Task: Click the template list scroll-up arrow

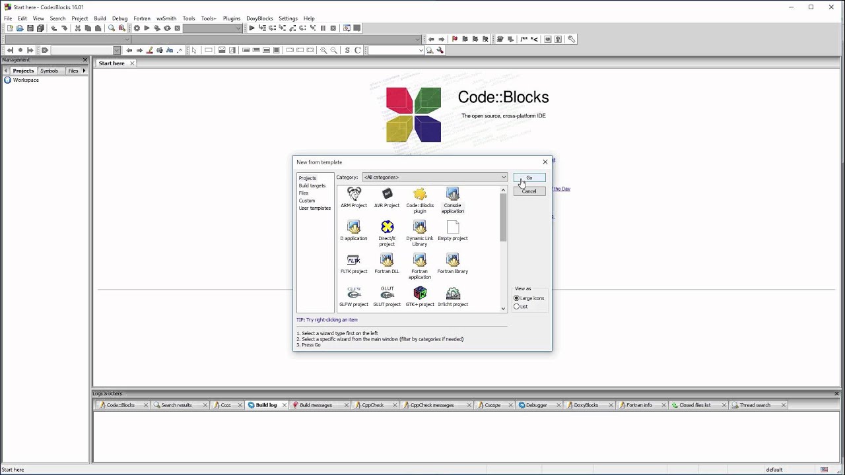Action: point(503,191)
